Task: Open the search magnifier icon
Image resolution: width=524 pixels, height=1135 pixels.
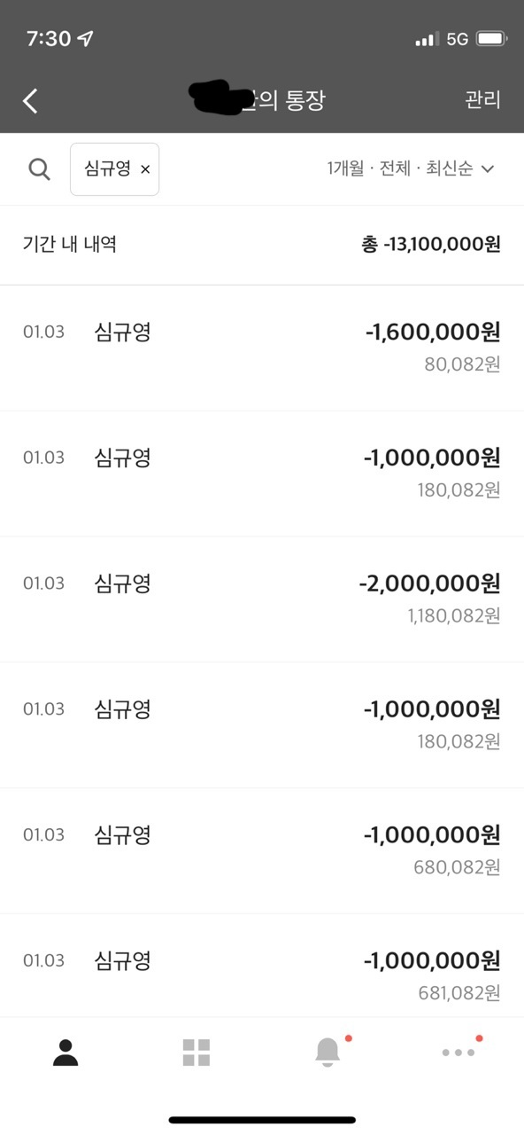Action: pos(39,168)
